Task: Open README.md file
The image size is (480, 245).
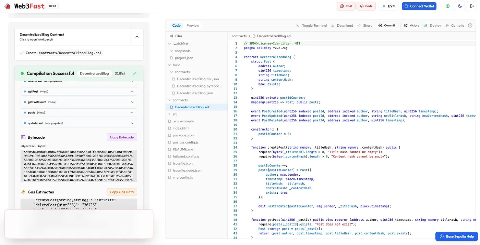Action: (x=196, y=149)
